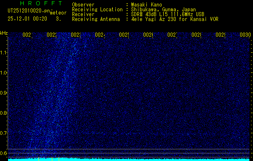Viewport: 253px width, 161px height.
Task: Click the 0021 time marker
Action: 27,35
